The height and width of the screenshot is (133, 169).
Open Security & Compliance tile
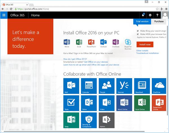89,120
